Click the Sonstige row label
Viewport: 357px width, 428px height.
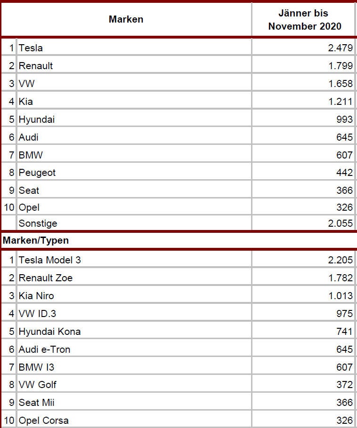pyautogui.click(x=38, y=223)
